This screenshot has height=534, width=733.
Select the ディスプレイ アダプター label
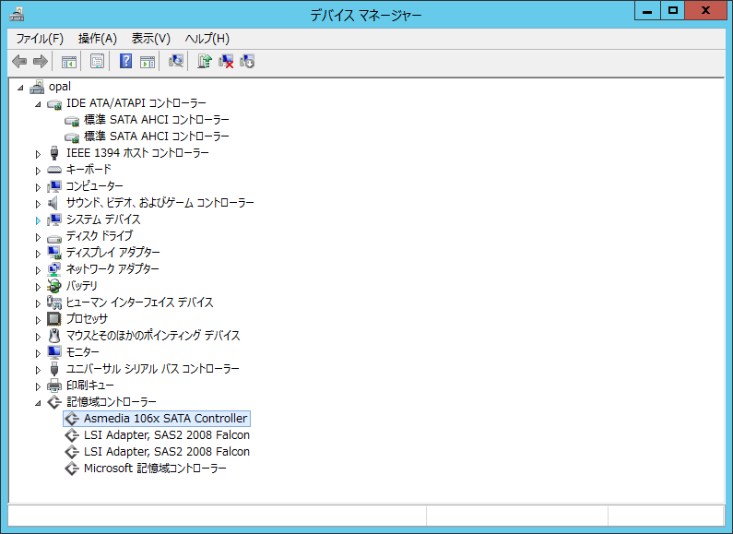click(112, 253)
